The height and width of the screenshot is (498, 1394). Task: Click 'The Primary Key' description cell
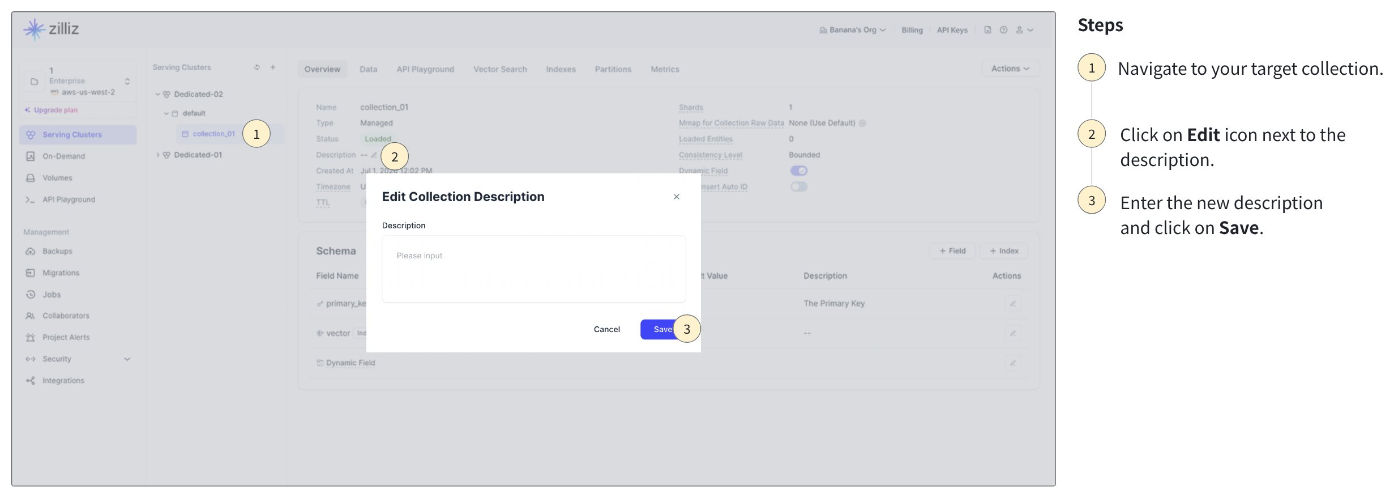pos(834,304)
